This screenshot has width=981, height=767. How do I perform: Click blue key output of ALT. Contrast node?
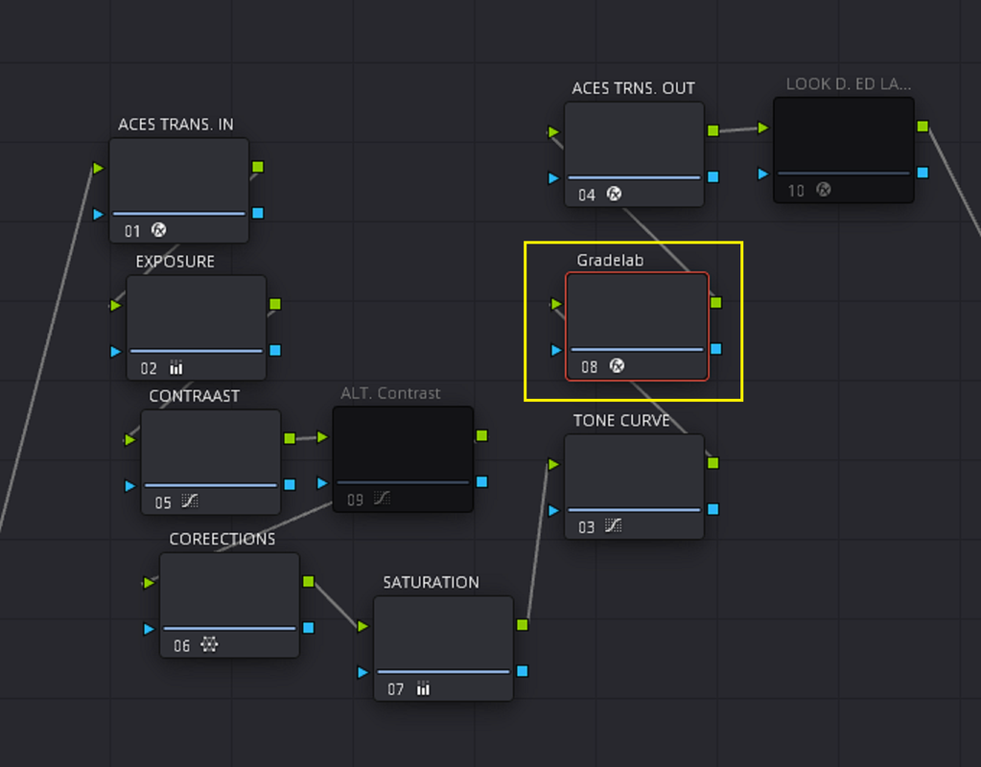point(481,481)
